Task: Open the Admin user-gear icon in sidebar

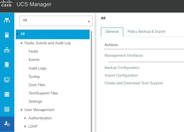Action: point(7,124)
